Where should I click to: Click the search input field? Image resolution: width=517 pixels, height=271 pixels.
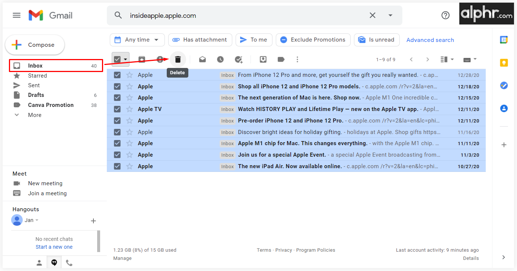(x=246, y=16)
